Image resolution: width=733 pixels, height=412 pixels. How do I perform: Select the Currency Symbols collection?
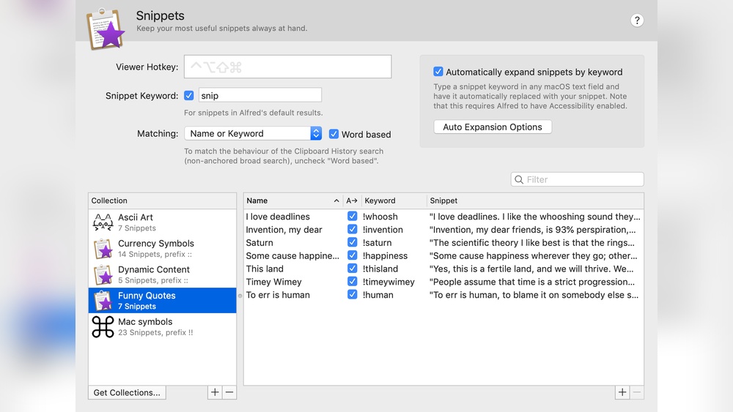(162, 248)
